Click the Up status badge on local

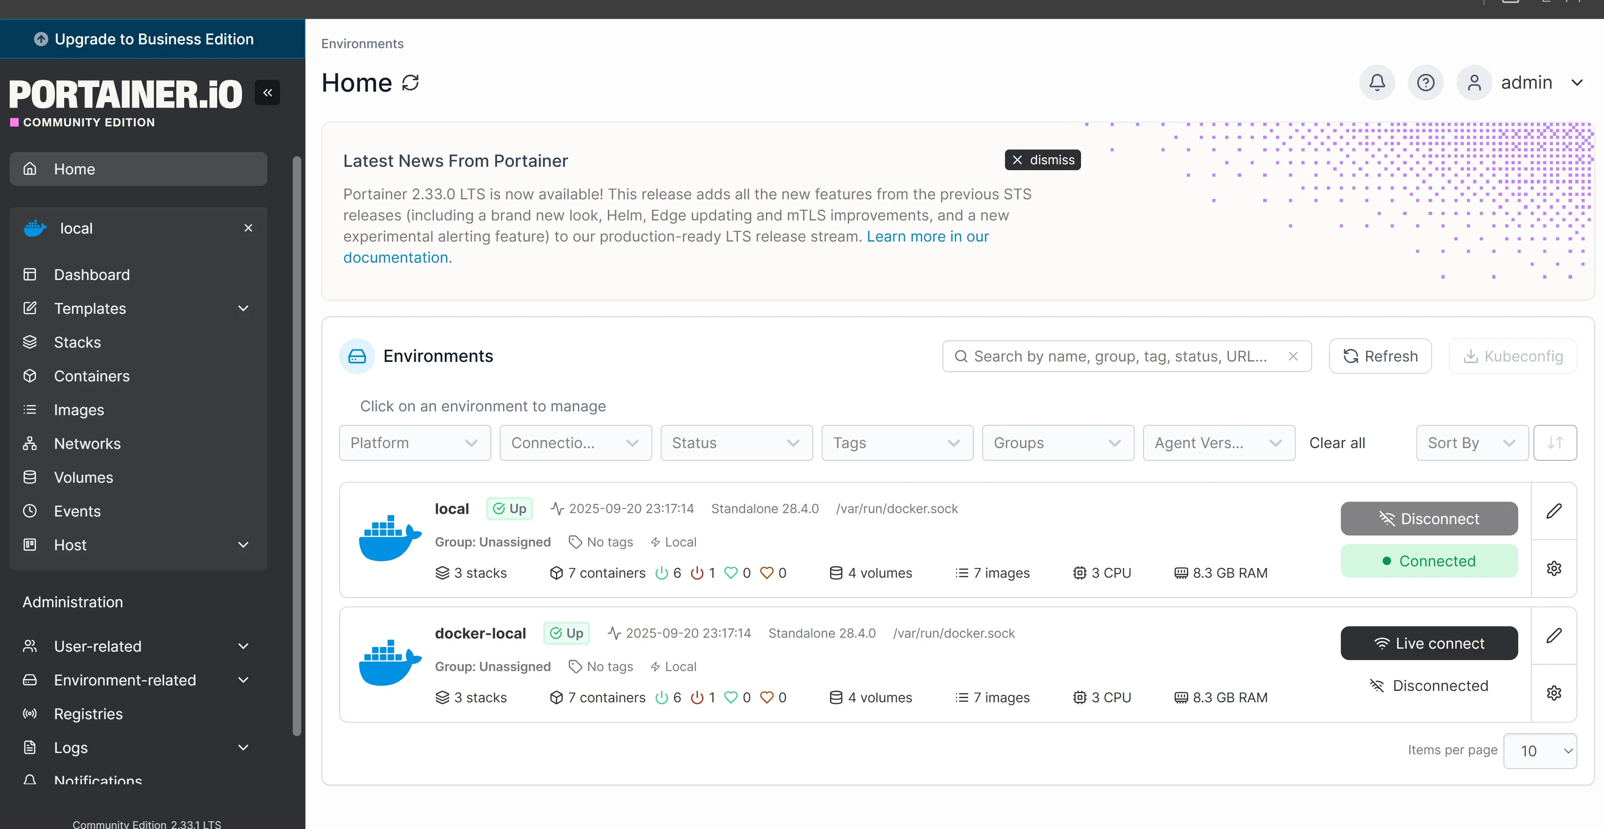tap(509, 508)
